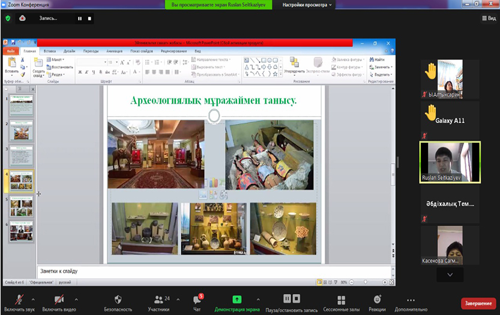
Task: Open the Chat (Чат) panel
Action: click(x=196, y=299)
